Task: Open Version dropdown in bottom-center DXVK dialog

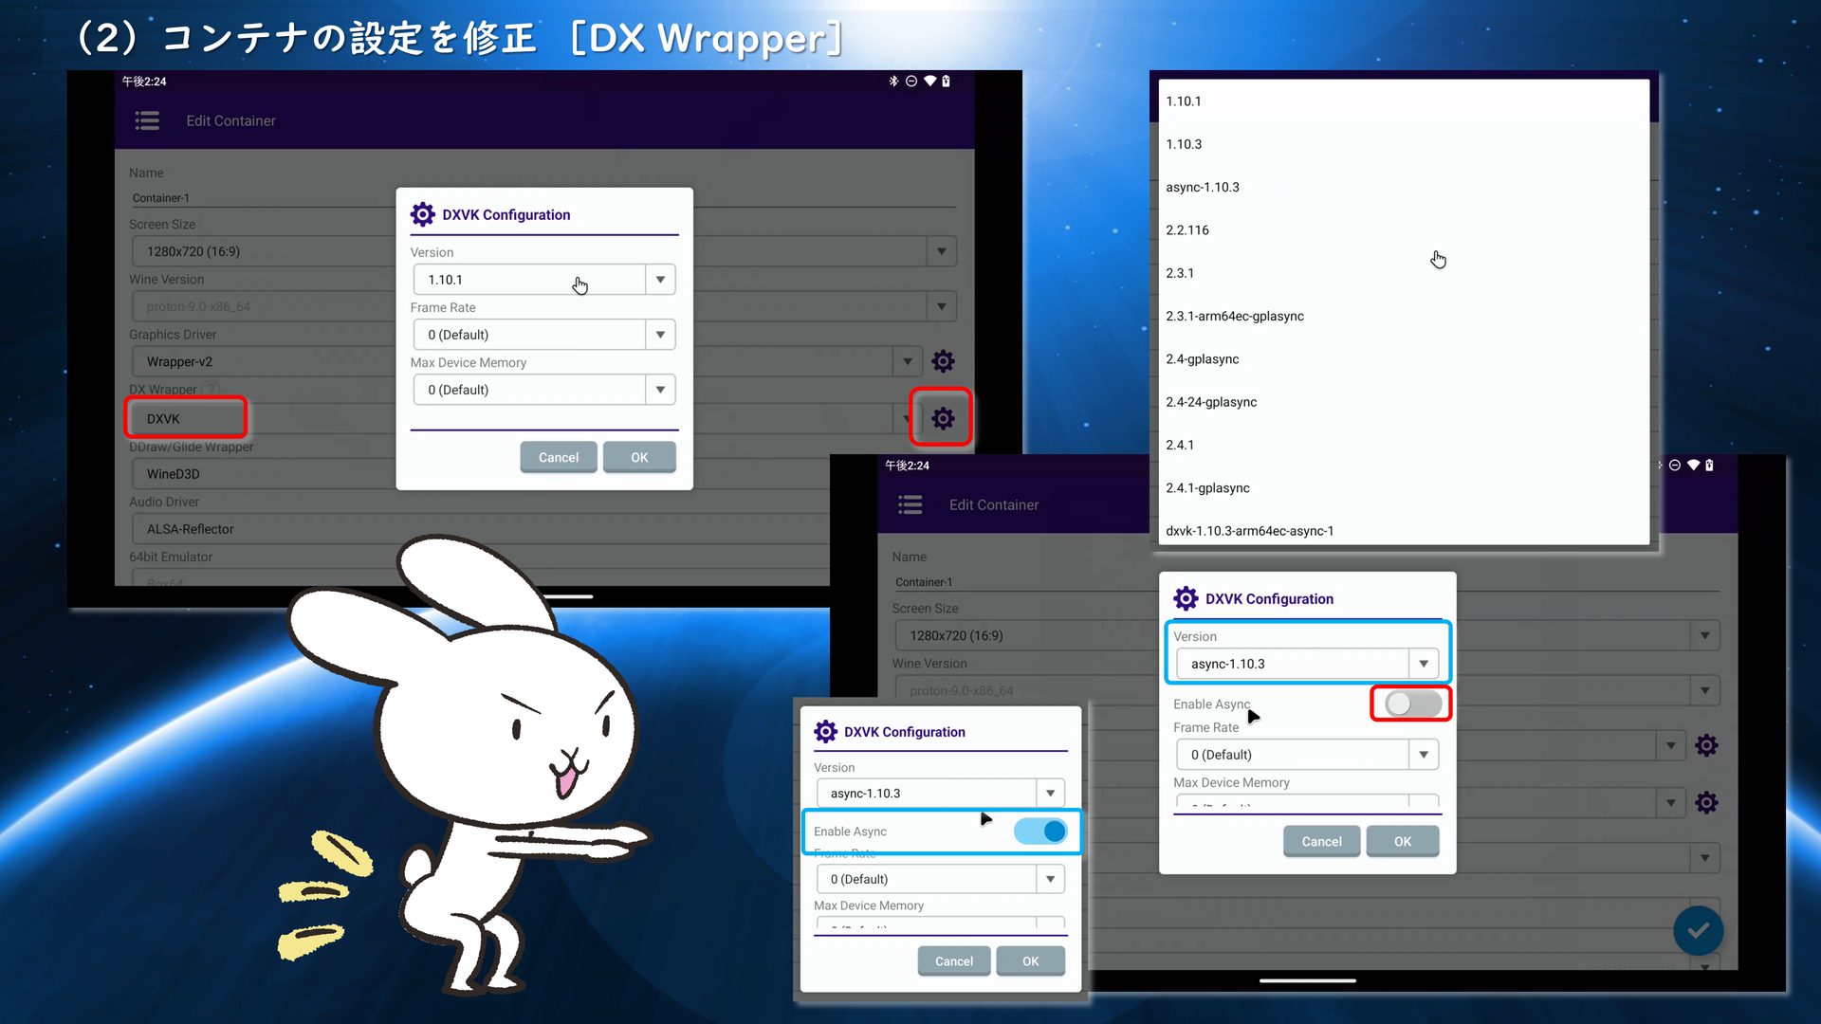Action: click(x=941, y=794)
